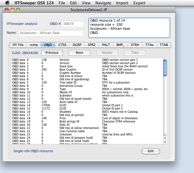Open the TTAB tab

click(x=164, y=45)
